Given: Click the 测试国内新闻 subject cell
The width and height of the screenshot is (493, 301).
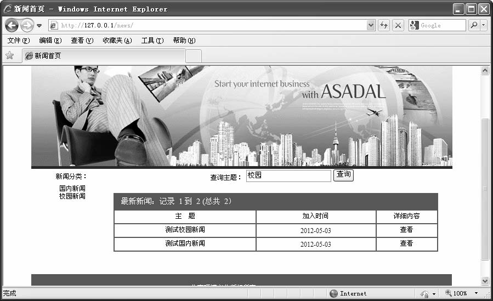Looking at the screenshot, I should click(x=185, y=244).
